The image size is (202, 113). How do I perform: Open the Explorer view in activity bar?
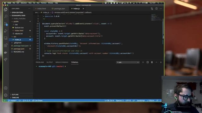click(6, 9)
